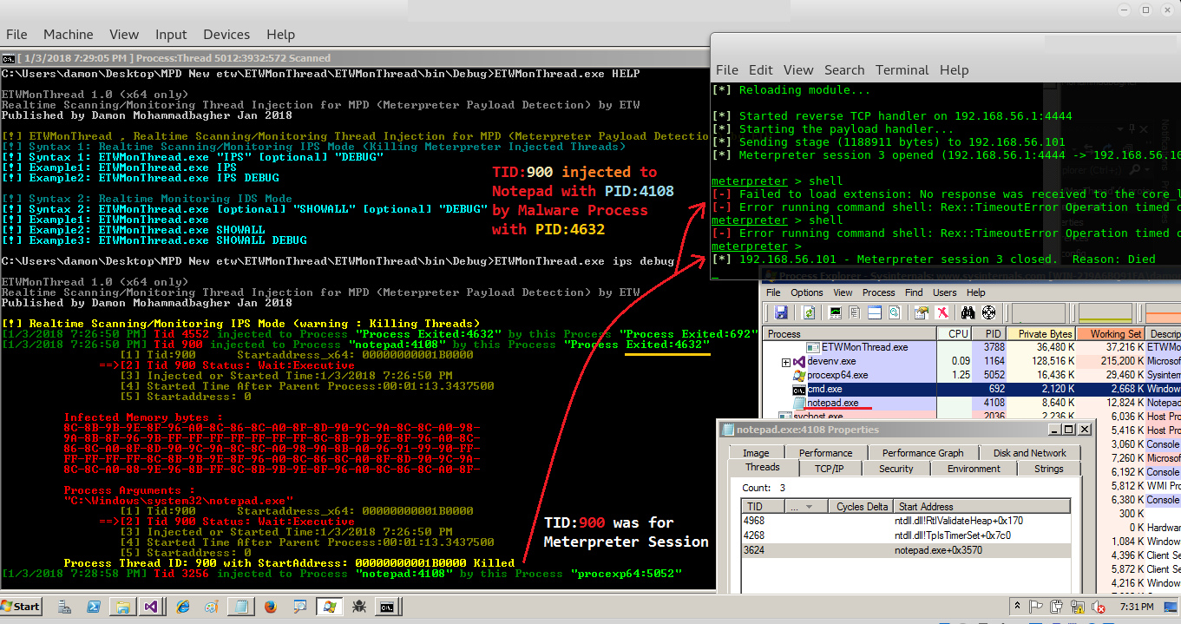Viewport: 1181px width, 624px height.
Task: Switch to the TCP/IP tab
Action: tap(829, 469)
